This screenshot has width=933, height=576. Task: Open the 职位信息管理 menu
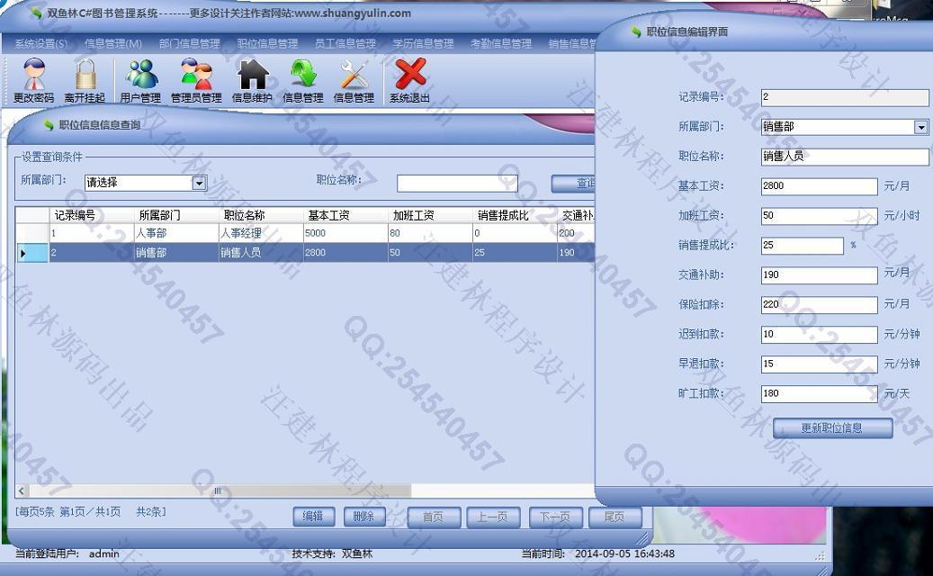point(267,43)
